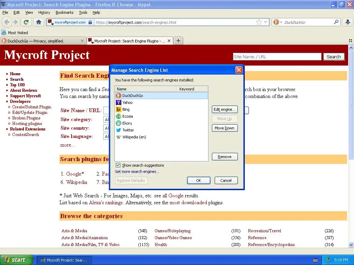
Task: Reload the current page
Action: (x=26, y=22)
